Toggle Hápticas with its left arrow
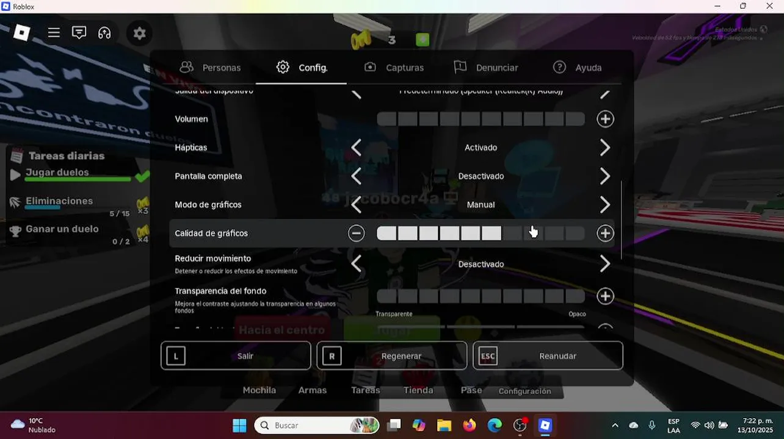The height and width of the screenshot is (439, 784). point(357,148)
